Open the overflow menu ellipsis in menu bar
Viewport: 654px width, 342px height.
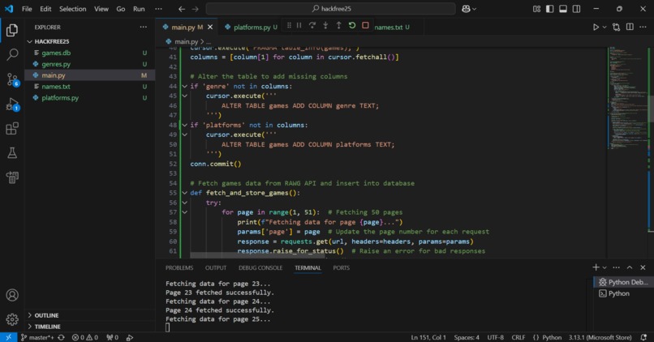pyautogui.click(x=158, y=9)
